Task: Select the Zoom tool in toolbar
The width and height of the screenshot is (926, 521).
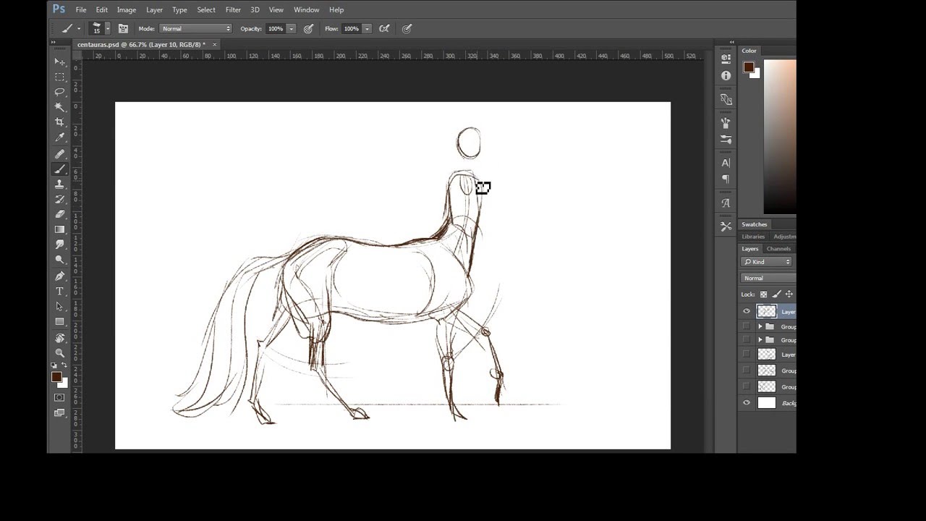Action: (x=59, y=353)
